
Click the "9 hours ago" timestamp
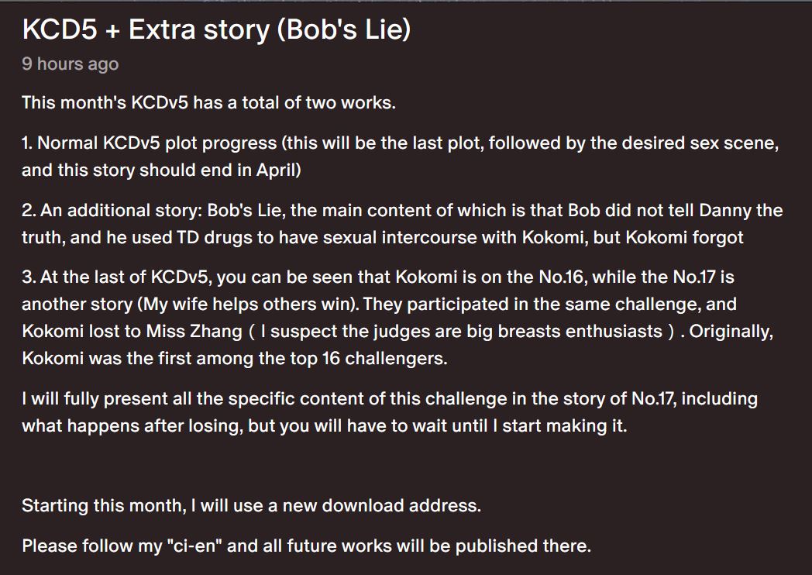pos(70,64)
